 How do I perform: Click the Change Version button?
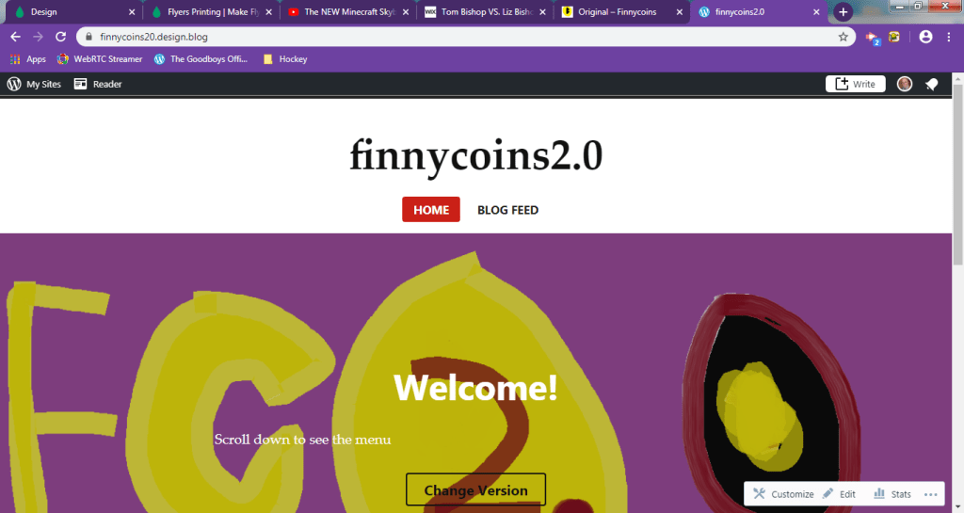(475, 489)
